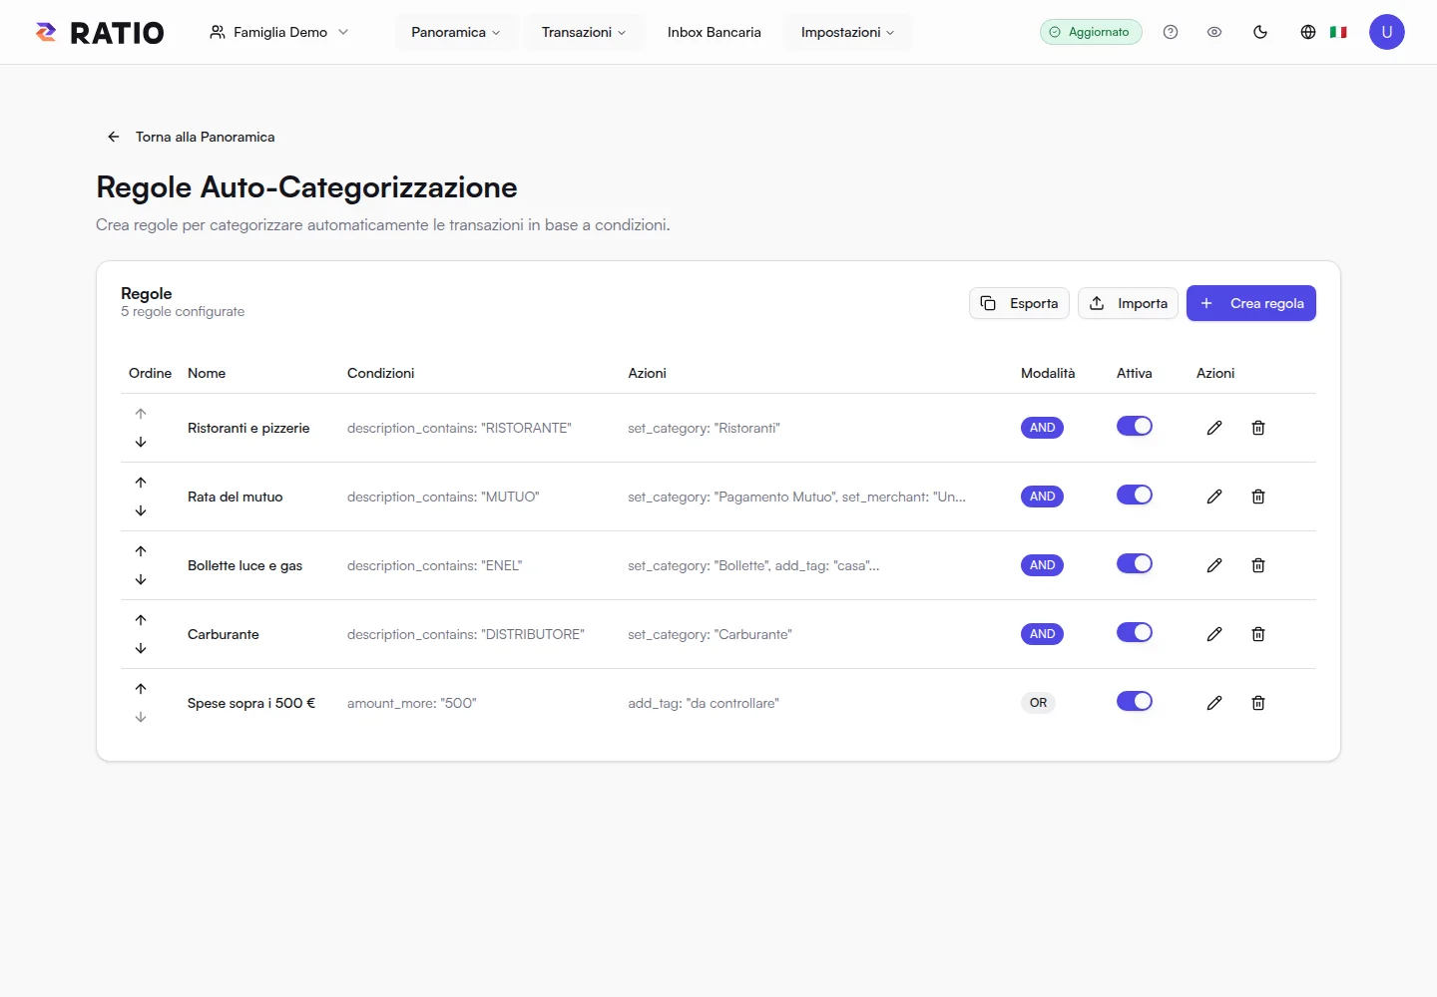
Task: Edit the Carburante rule
Action: 1214,634
